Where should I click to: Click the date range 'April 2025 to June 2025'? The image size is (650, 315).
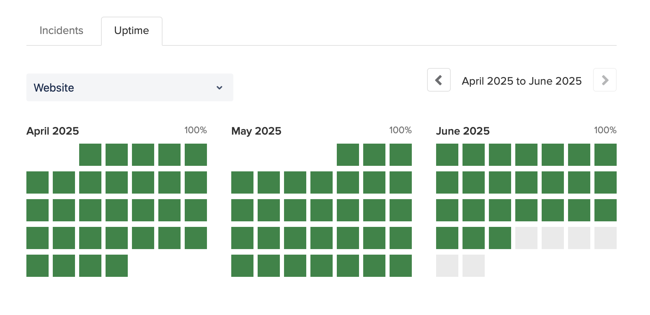(522, 81)
